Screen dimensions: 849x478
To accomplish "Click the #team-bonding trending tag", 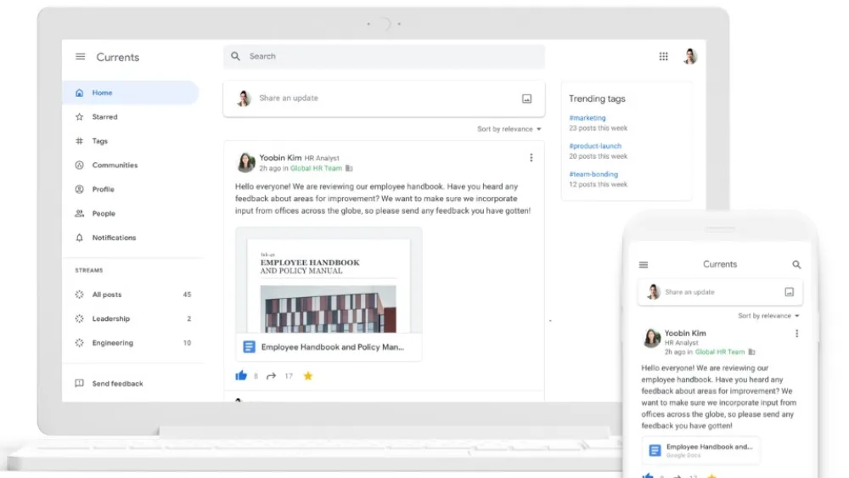I will [593, 174].
